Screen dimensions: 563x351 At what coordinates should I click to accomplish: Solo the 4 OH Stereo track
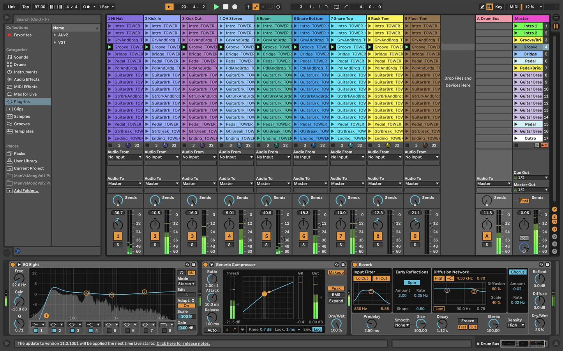click(x=229, y=245)
